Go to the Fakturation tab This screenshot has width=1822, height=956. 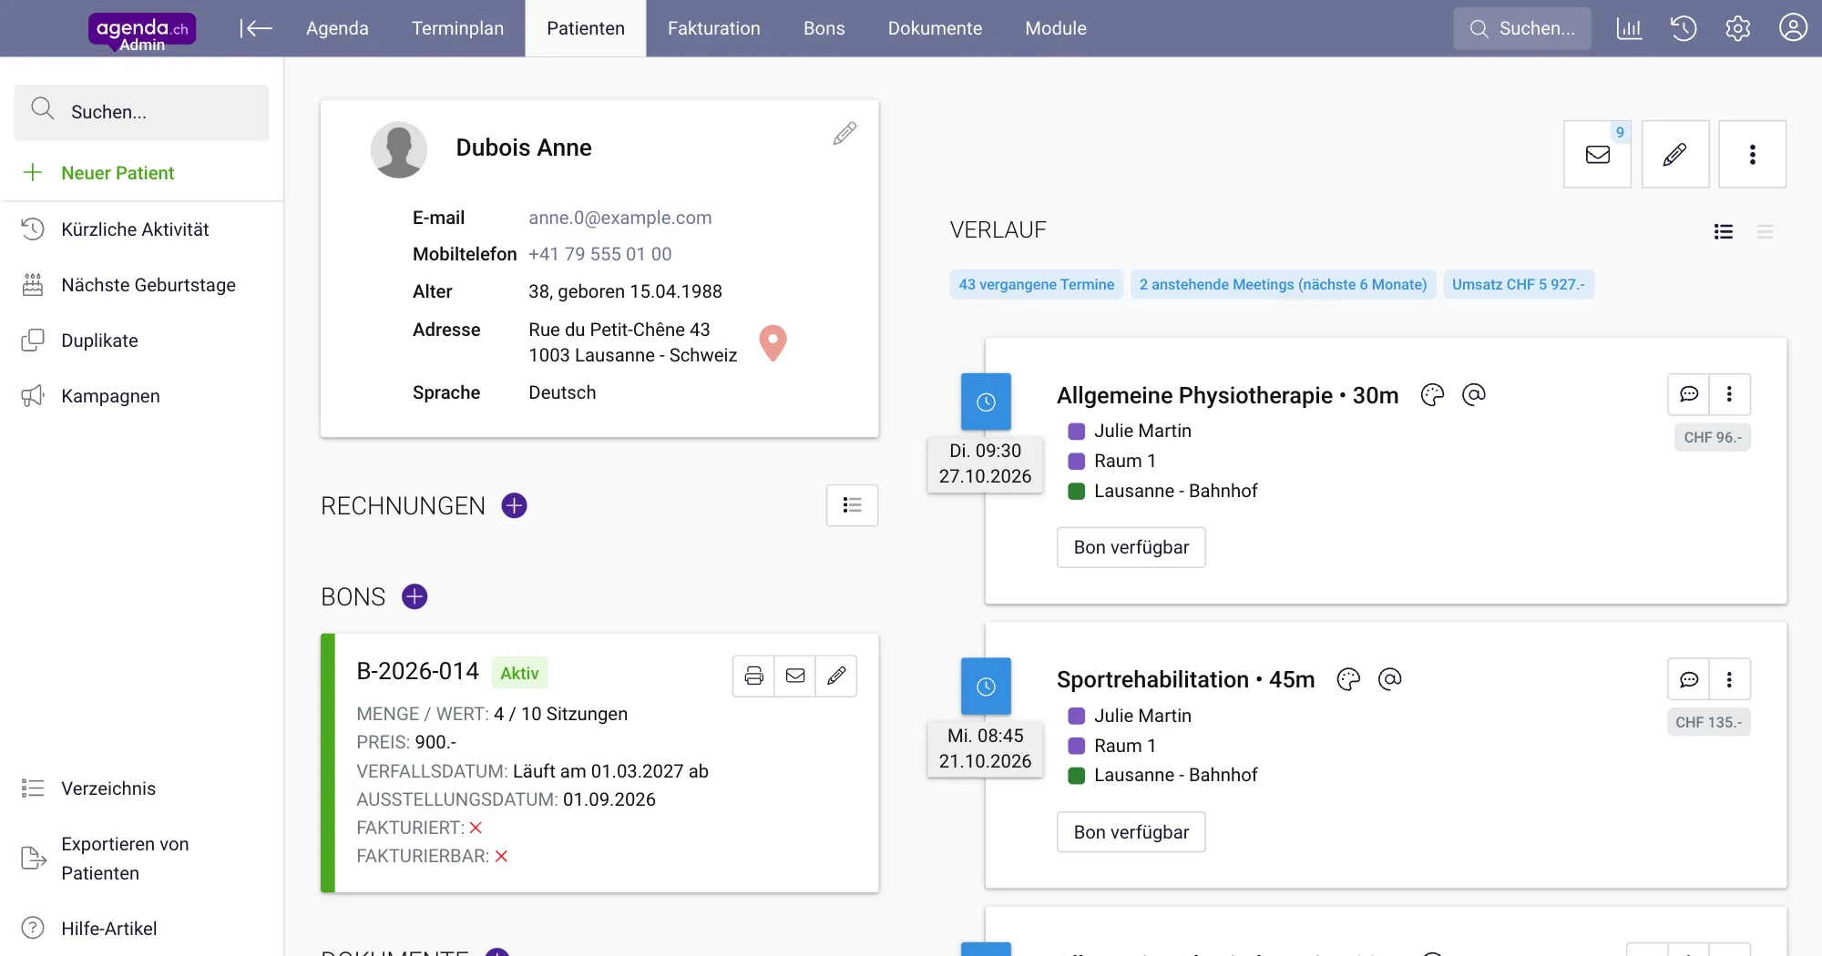pyautogui.click(x=714, y=28)
